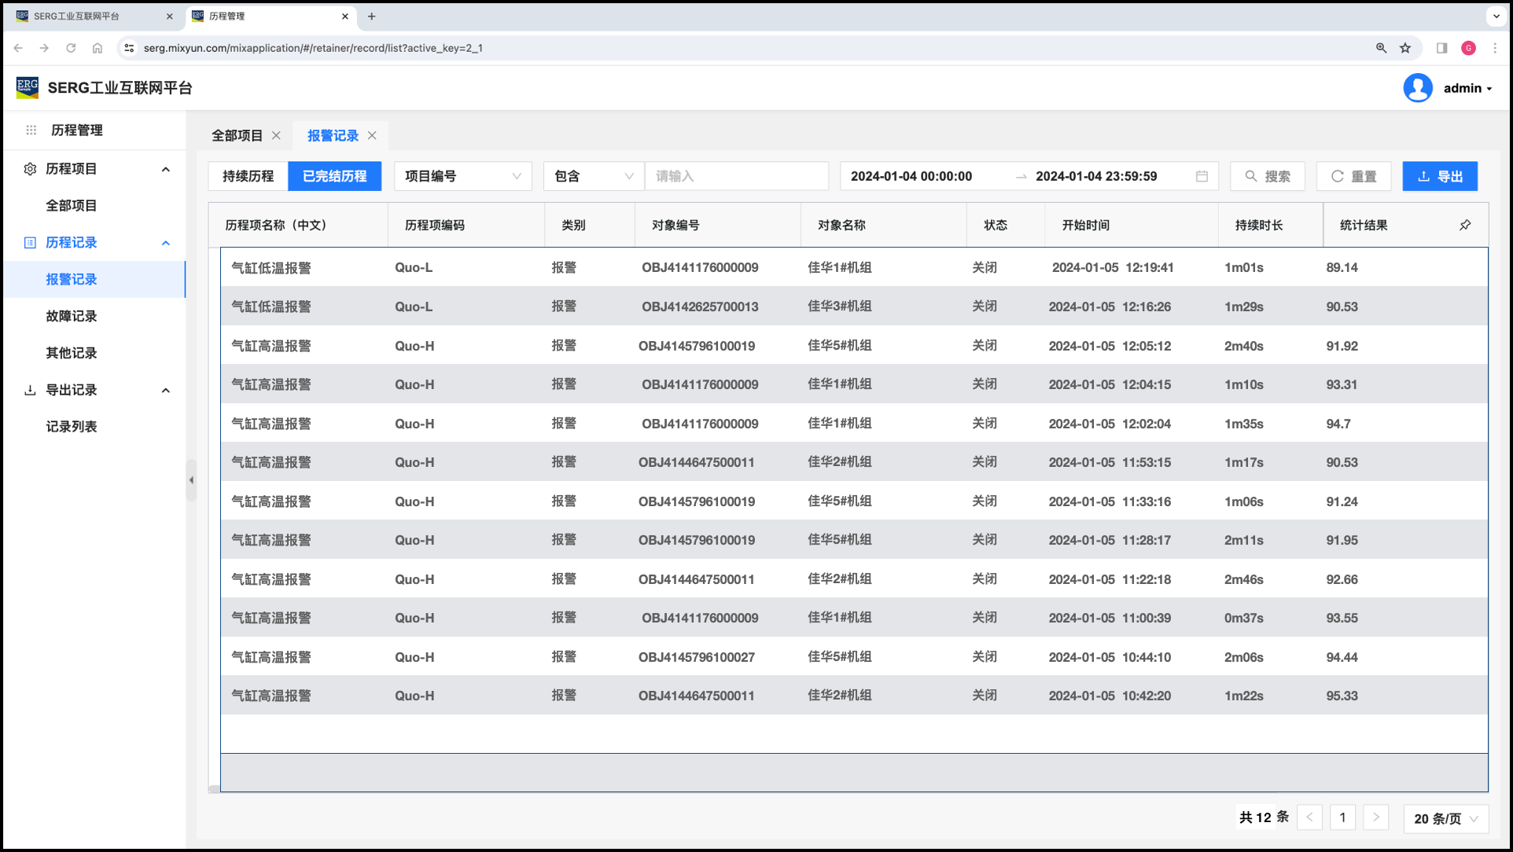Screen dimensions: 1513x852
Task: Open the 项目编号 field dropdown
Action: point(462,176)
